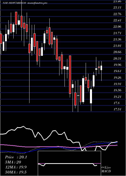126x176 pixels.
Task: Click the 21.01 price axis label
Action: point(117,46)
